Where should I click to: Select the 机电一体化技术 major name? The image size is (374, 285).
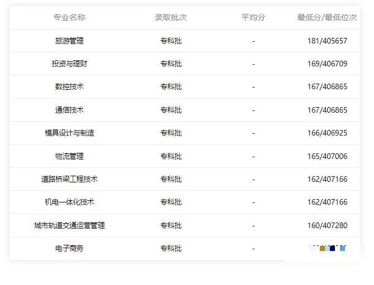click(69, 202)
